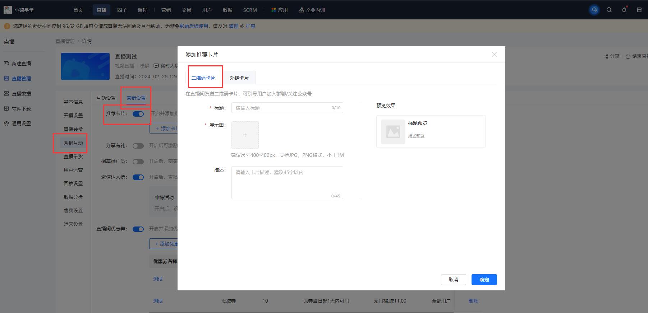The height and width of the screenshot is (313, 648).
Task: Click the share icon labeled 分享
Action: (611, 56)
